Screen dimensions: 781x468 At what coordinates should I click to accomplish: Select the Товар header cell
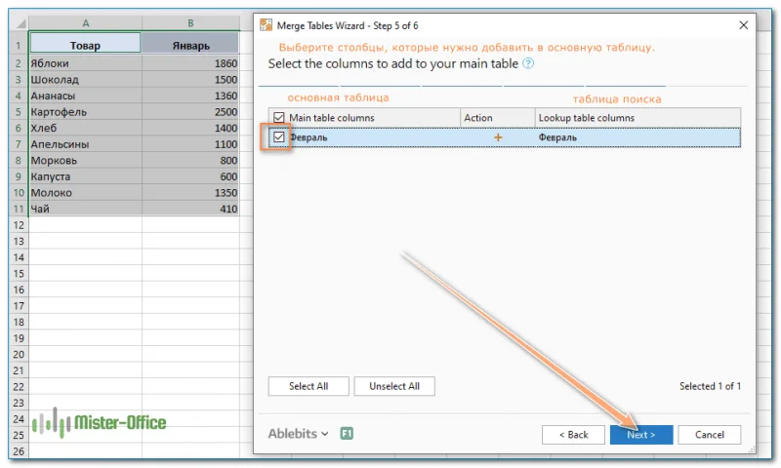click(86, 45)
